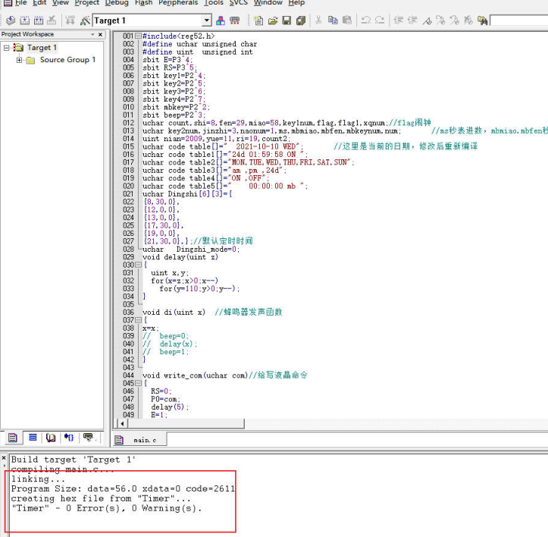Click the Manage components colored blocks icon
The height and width of the screenshot is (537, 548).
coord(221,20)
